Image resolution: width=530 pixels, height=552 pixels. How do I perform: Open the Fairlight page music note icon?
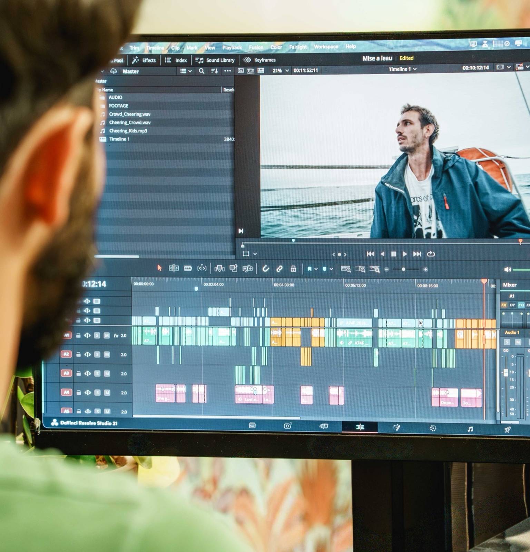coord(470,429)
